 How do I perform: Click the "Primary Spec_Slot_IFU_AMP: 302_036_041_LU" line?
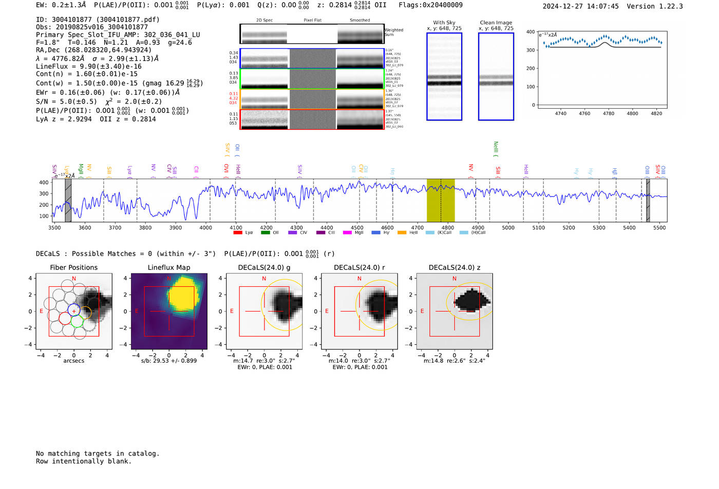[x=118, y=35]
